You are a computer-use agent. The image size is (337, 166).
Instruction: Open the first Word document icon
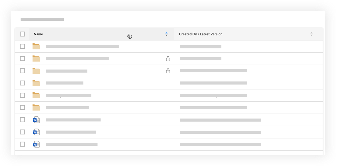click(36, 120)
